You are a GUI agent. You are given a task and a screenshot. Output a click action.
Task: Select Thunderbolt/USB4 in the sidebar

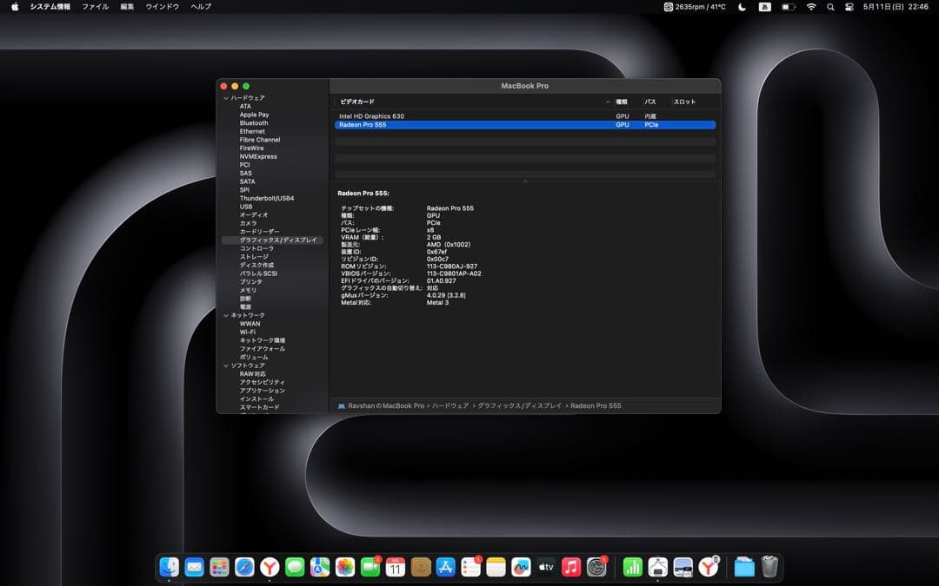(267, 199)
